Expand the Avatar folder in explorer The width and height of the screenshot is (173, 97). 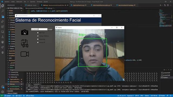coord(11,11)
